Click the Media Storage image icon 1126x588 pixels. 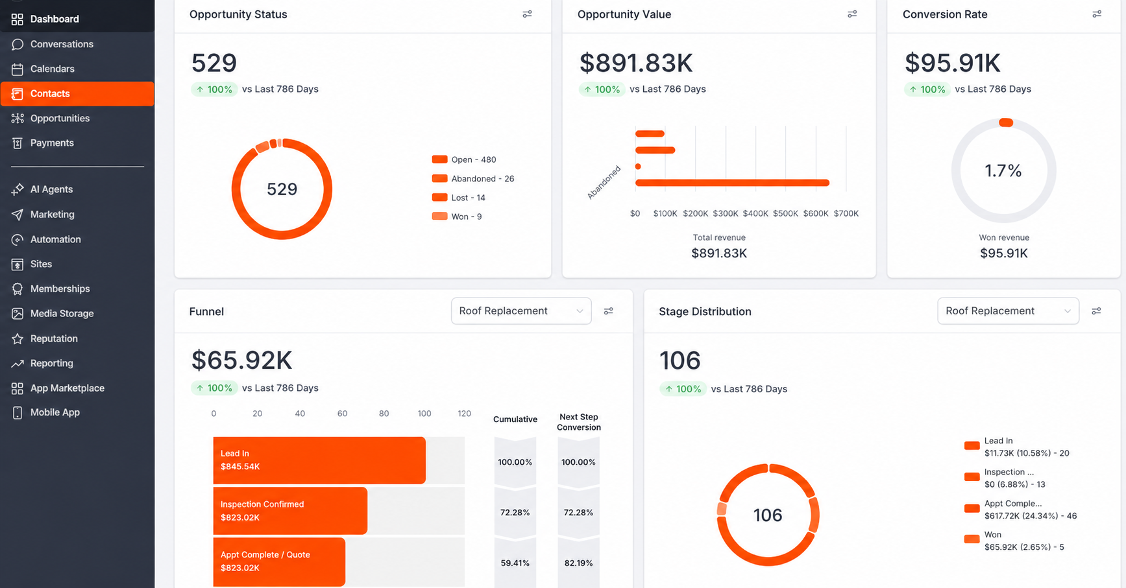point(18,313)
